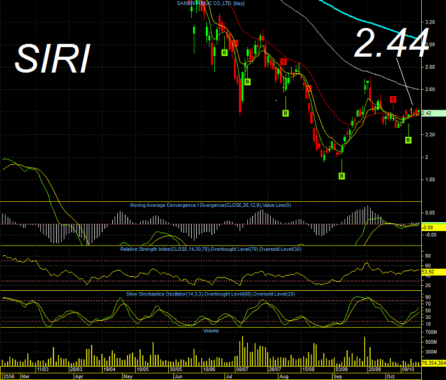Select the Sell marker above late September candles
Screen dimensions: 446x380
(x=393, y=99)
